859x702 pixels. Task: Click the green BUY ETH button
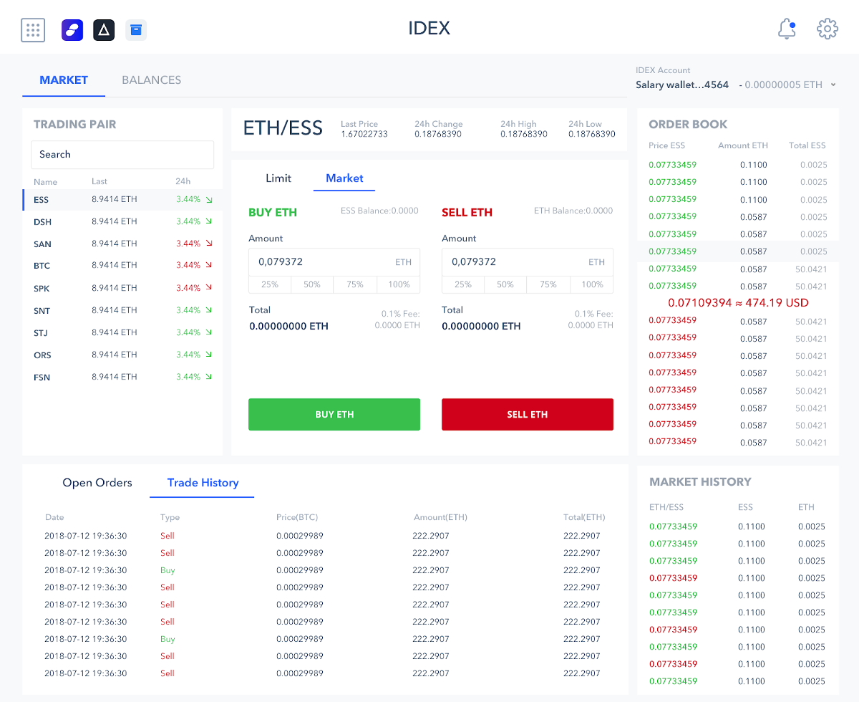click(x=334, y=415)
